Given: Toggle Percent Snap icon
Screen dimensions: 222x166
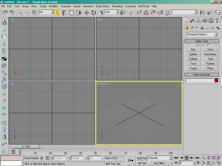Looking at the screenshot, I should click(153, 13).
